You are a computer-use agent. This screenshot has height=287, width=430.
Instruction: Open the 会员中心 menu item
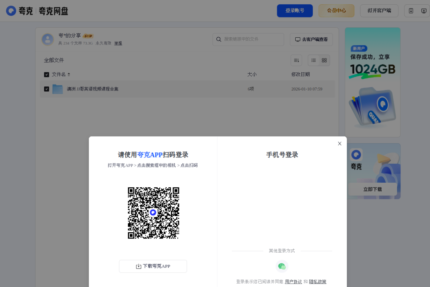coord(336,10)
